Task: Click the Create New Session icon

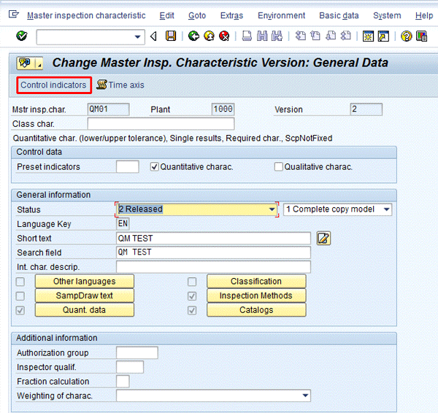Action: click(x=368, y=36)
